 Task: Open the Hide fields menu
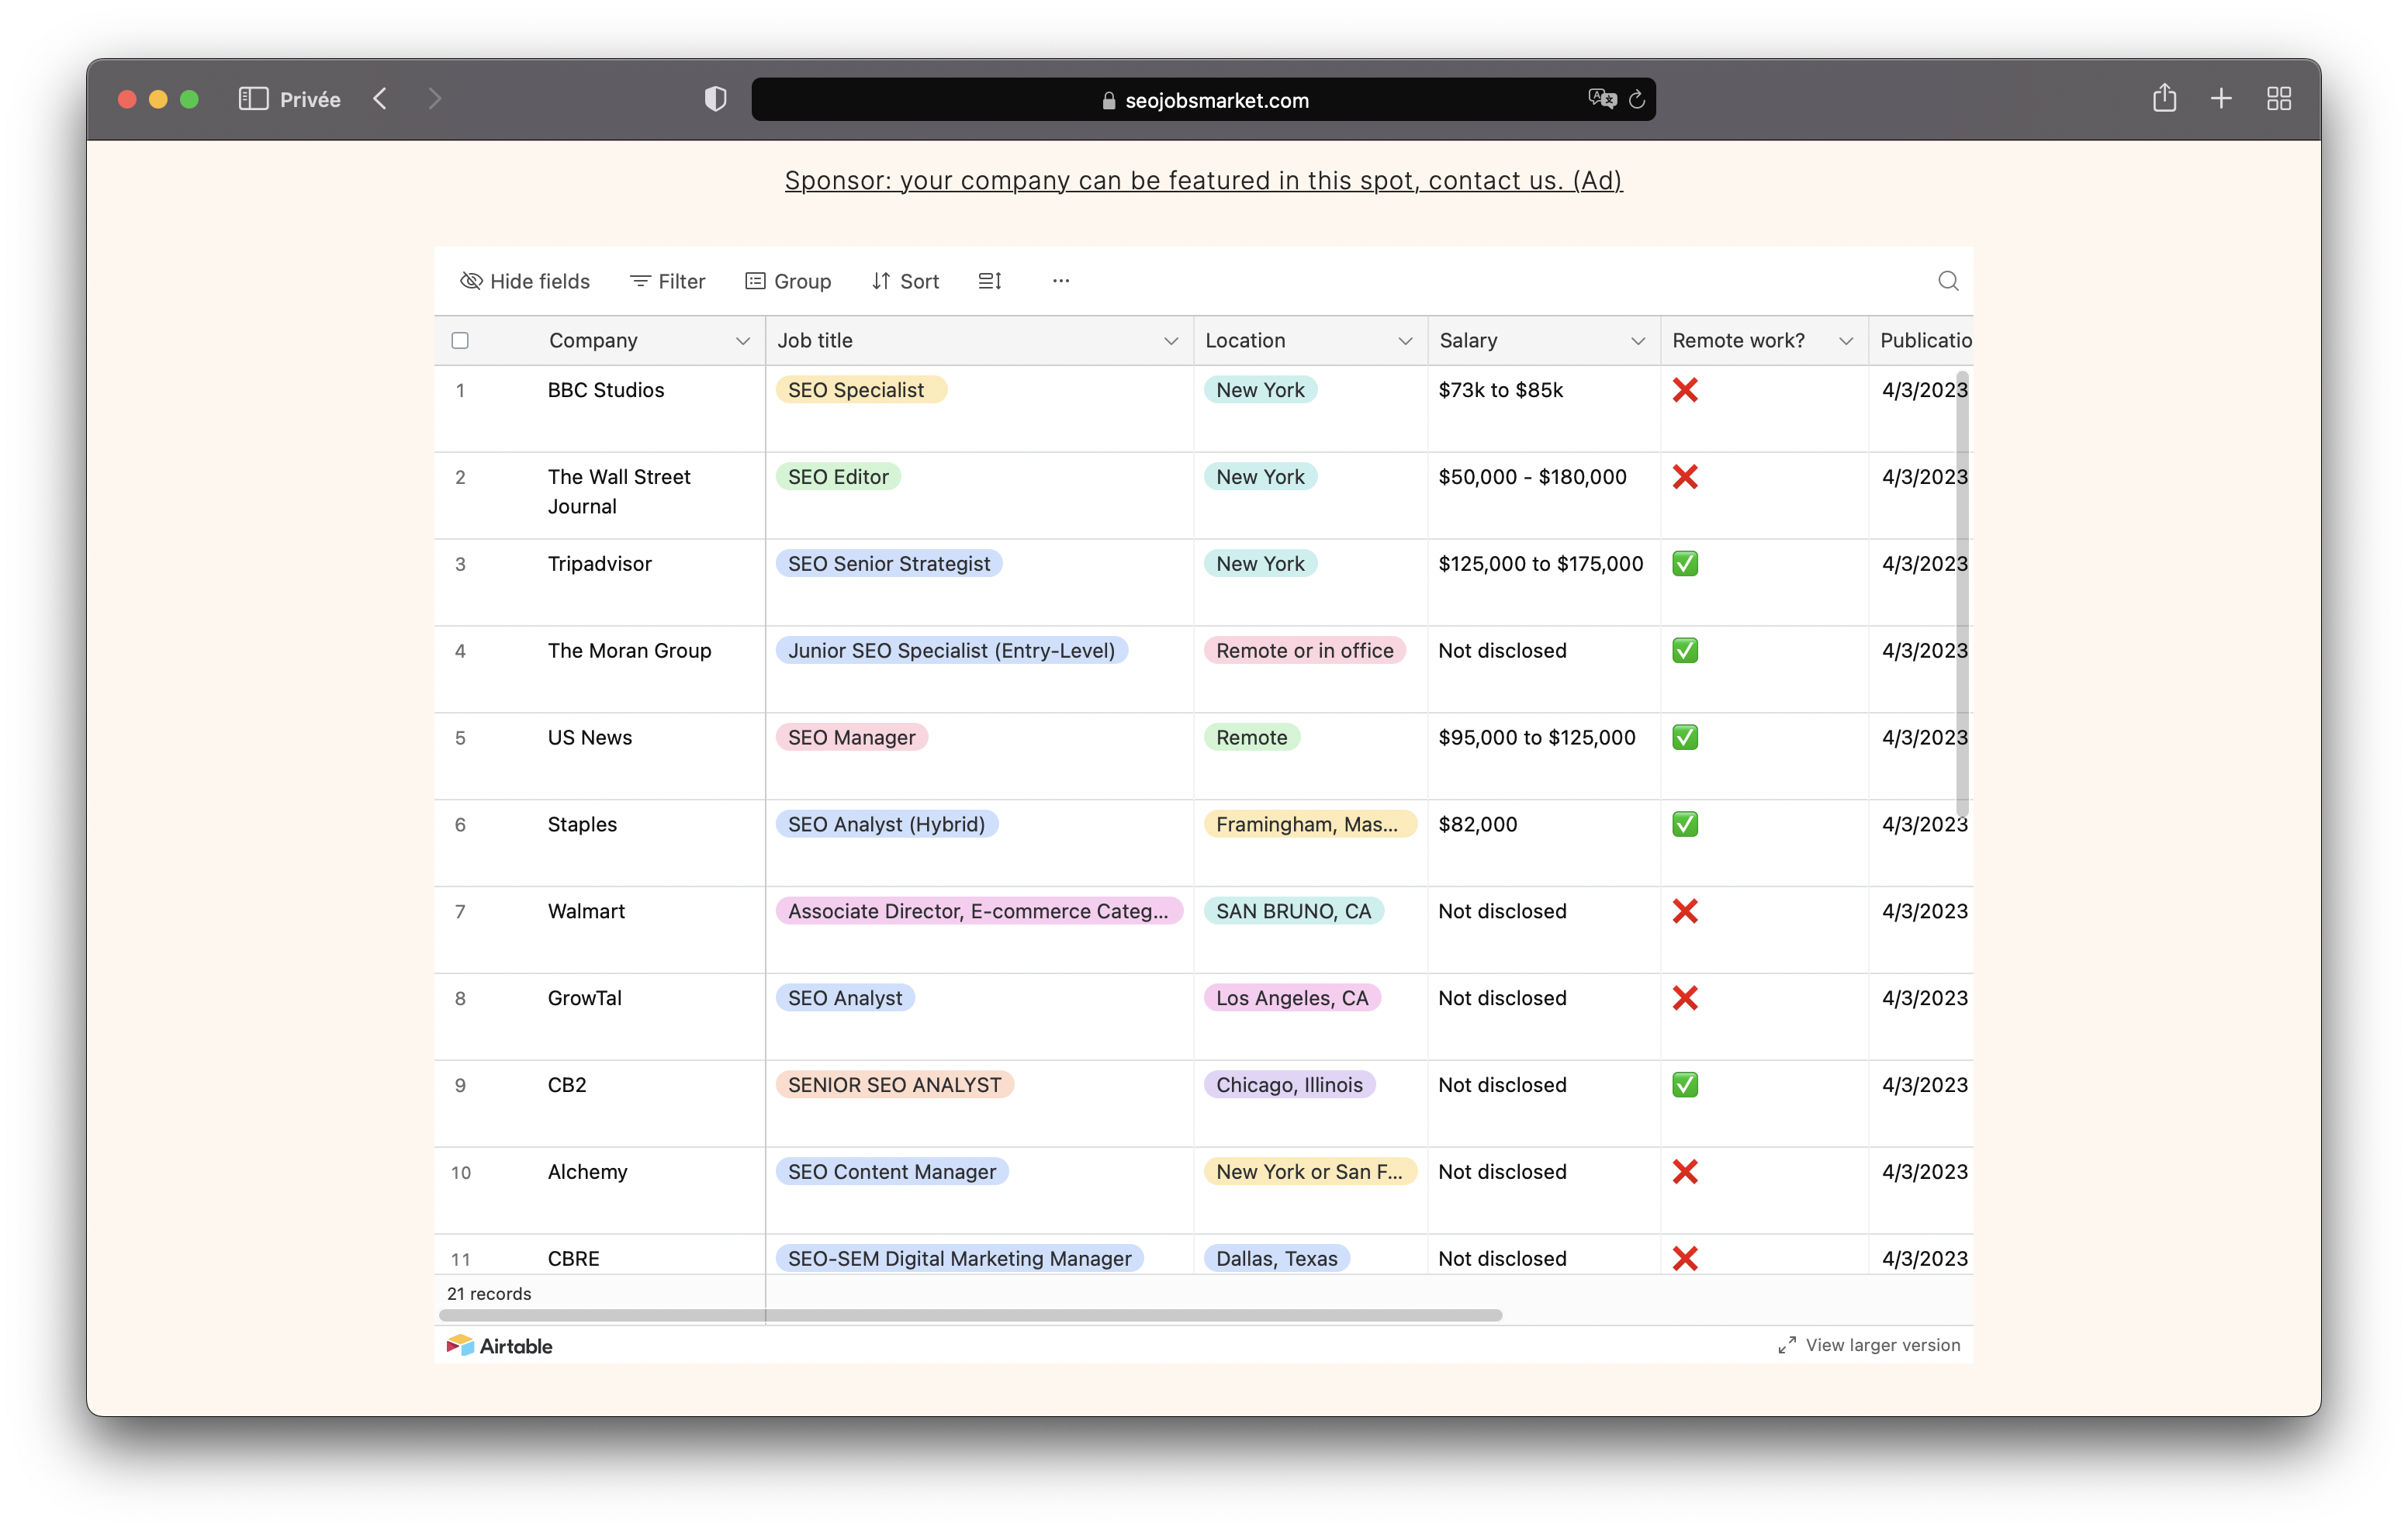coord(525,281)
